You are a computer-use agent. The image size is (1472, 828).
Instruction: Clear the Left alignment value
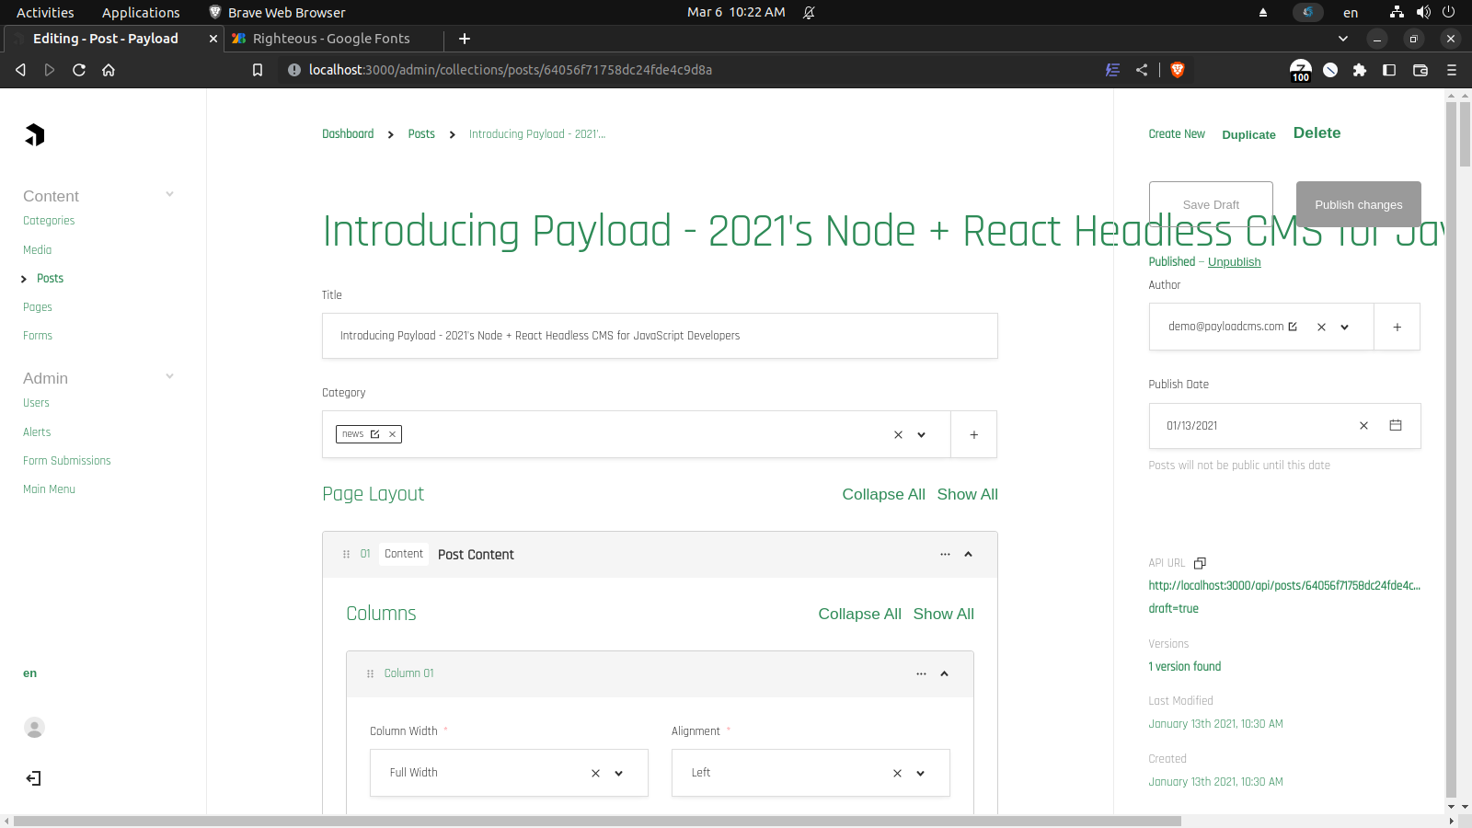point(897,773)
